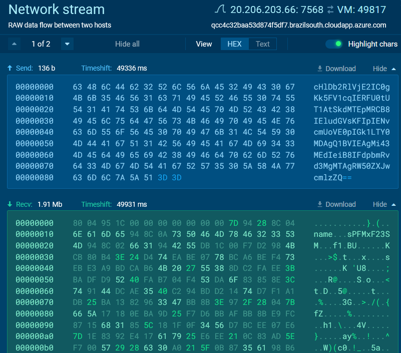
Task: Go to previous stream with up arrow
Action: [x=15, y=44]
